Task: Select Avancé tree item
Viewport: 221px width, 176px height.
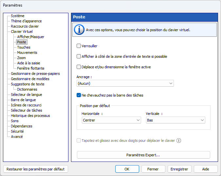Action: [17, 137]
